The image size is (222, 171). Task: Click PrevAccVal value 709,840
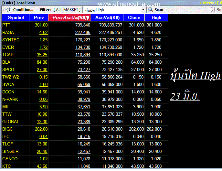coord(83,25)
